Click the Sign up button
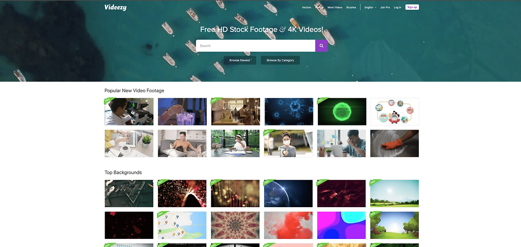Screen dimensions: 521x247 (412, 7)
